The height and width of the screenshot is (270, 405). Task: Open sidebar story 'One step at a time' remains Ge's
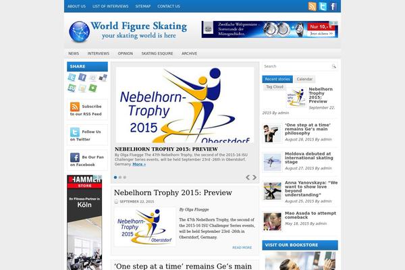[x=308, y=129]
